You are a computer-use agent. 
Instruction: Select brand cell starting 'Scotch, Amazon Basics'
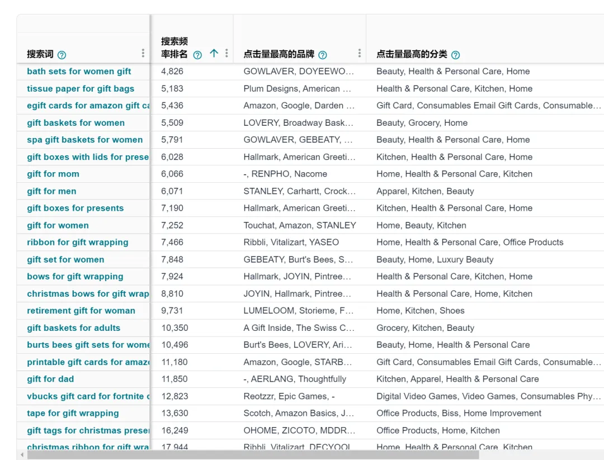click(299, 414)
